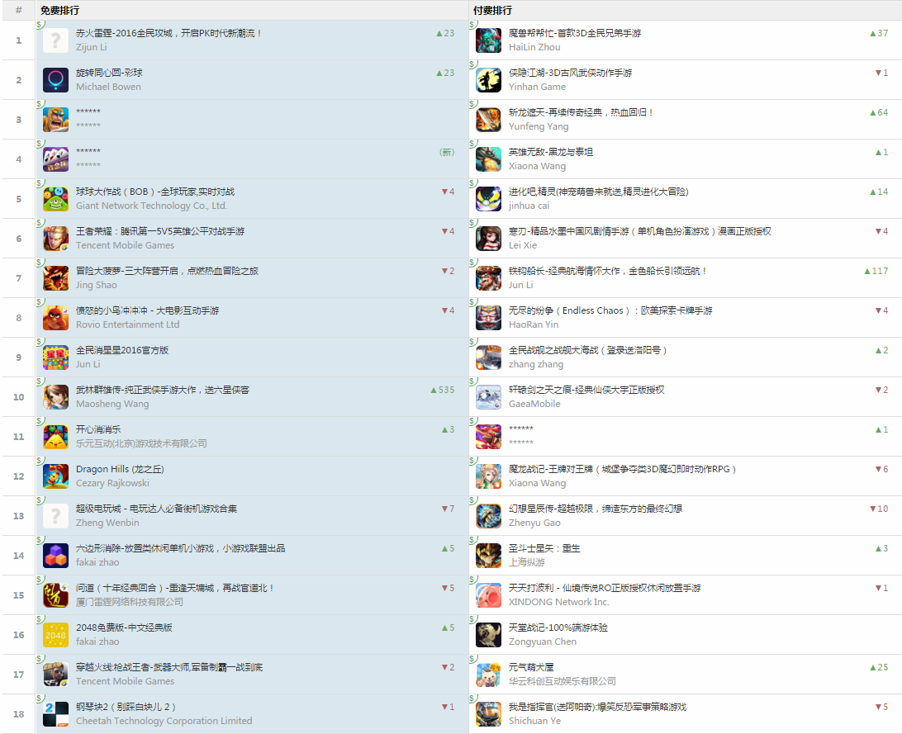Click the 旋转同心圆-彩球 app icon
Image resolution: width=902 pixels, height=734 pixels.
pos(56,80)
